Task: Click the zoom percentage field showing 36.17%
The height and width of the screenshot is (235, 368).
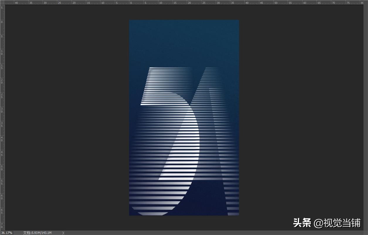Action: (x=6, y=233)
